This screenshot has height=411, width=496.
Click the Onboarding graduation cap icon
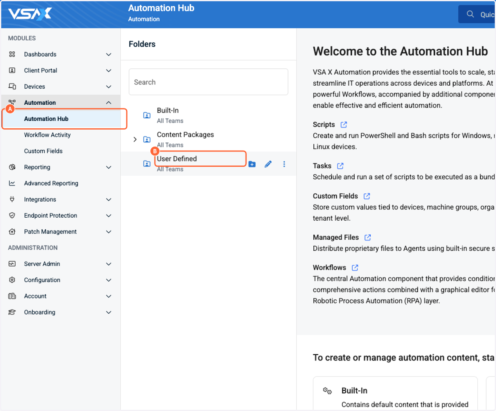(x=12, y=312)
